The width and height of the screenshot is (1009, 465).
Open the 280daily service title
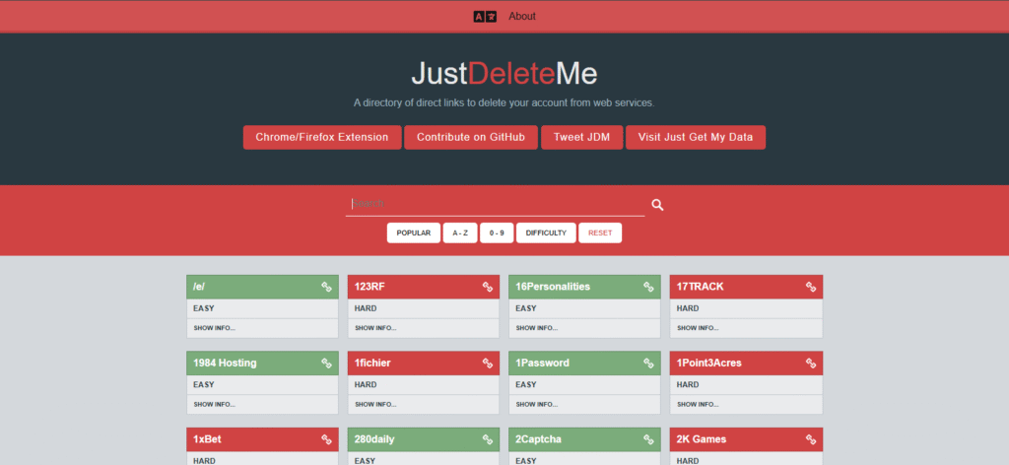coord(374,439)
